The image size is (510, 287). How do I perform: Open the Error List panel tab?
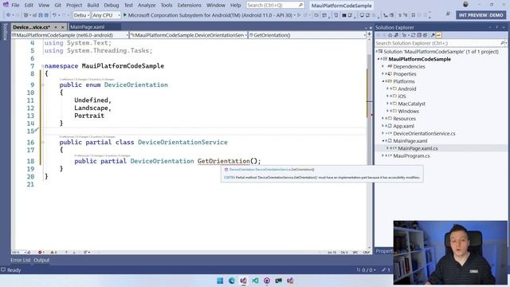20,260
